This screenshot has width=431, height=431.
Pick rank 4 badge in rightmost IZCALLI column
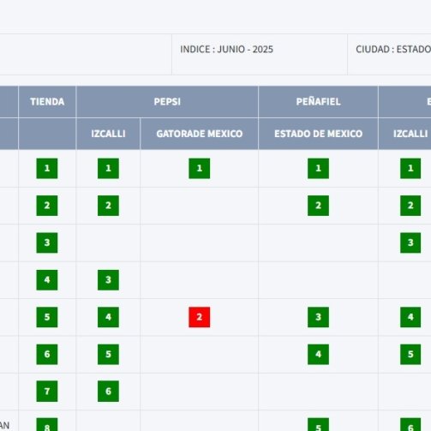coord(410,317)
